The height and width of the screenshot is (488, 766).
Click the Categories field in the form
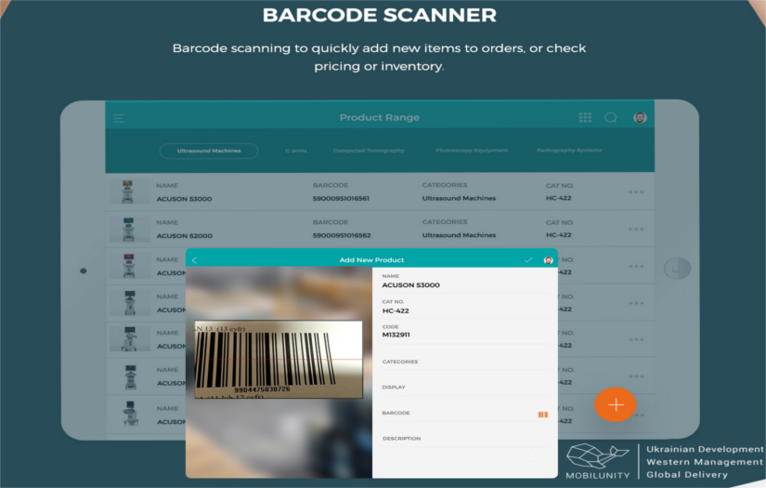point(465,362)
